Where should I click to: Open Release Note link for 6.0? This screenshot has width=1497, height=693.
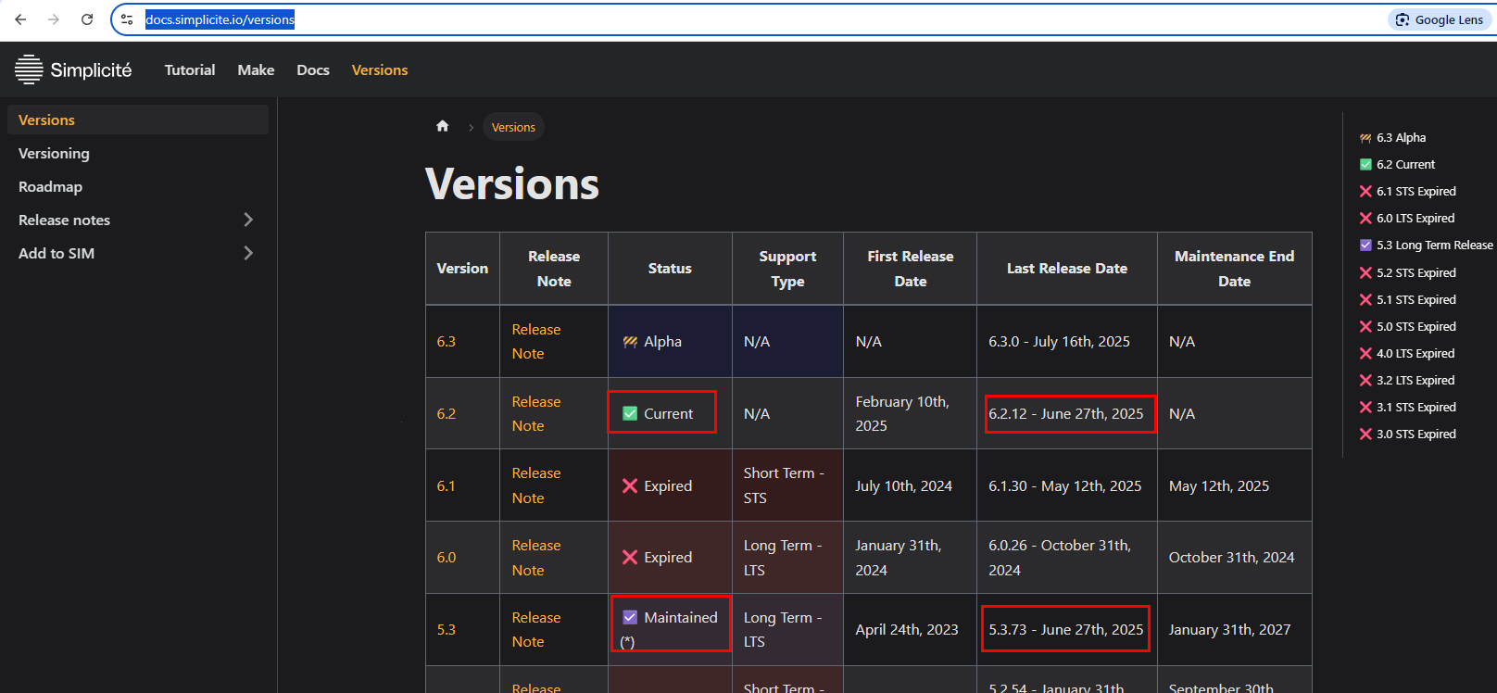point(536,557)
